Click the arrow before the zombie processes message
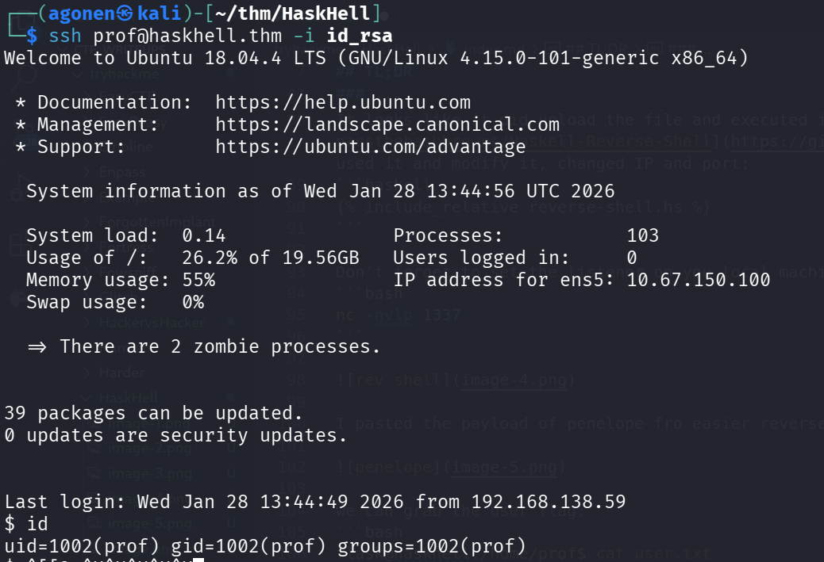 (x=37, y=346)
